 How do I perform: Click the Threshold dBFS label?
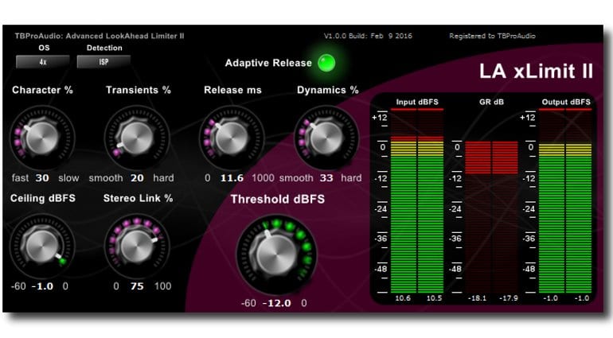[x=278, y=200]
